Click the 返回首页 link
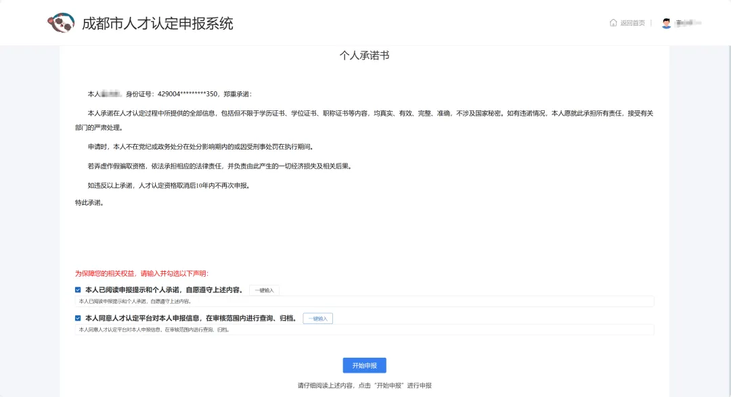Image resolution: width=731 pixels, height=397 pixels. [x=632, y=23]
